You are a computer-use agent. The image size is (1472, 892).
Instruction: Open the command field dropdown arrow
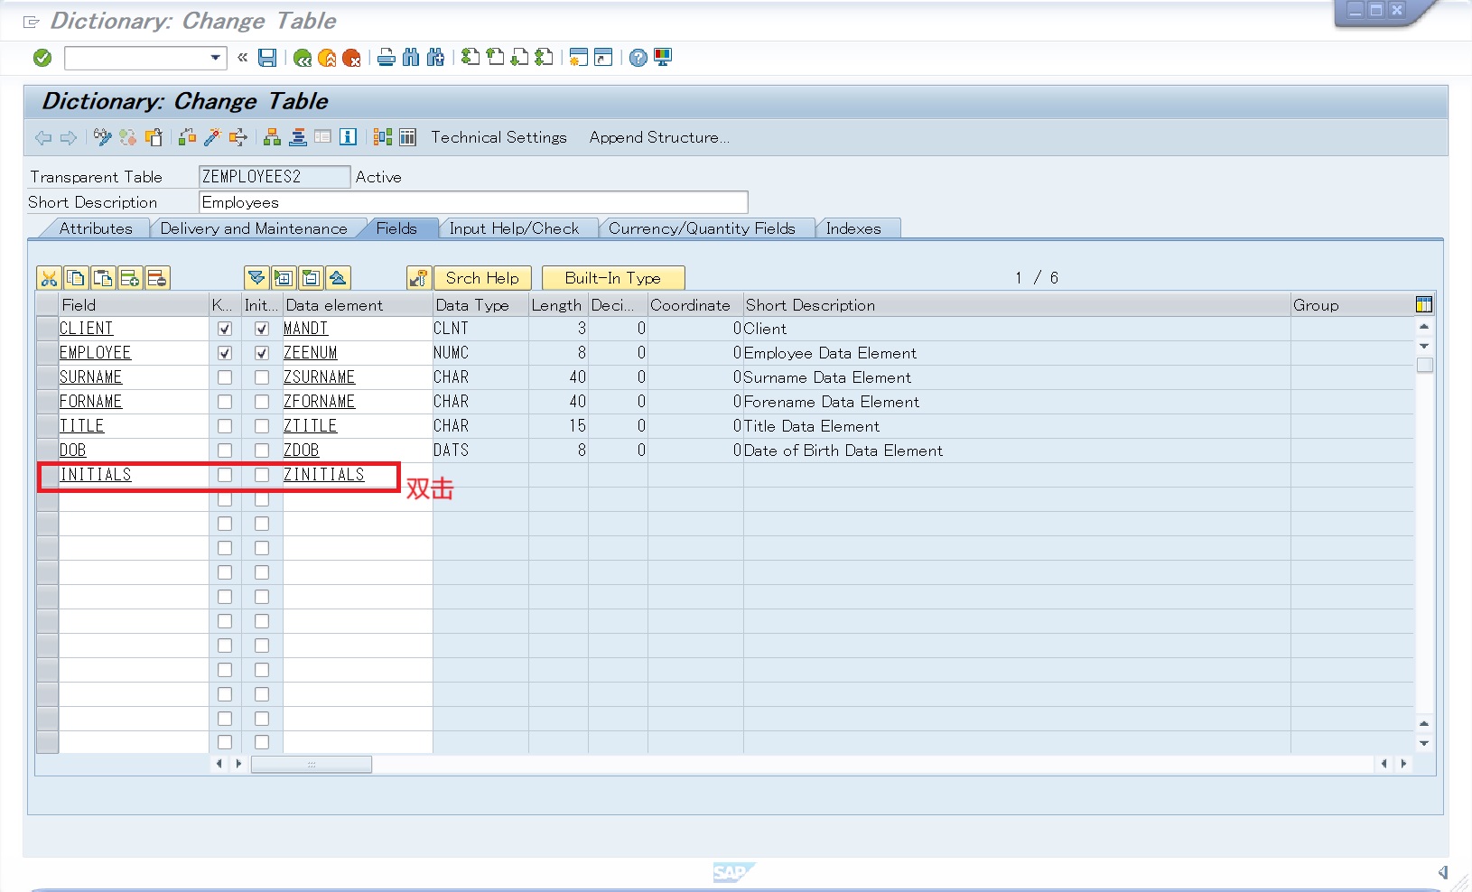click(x=215, y=58)
